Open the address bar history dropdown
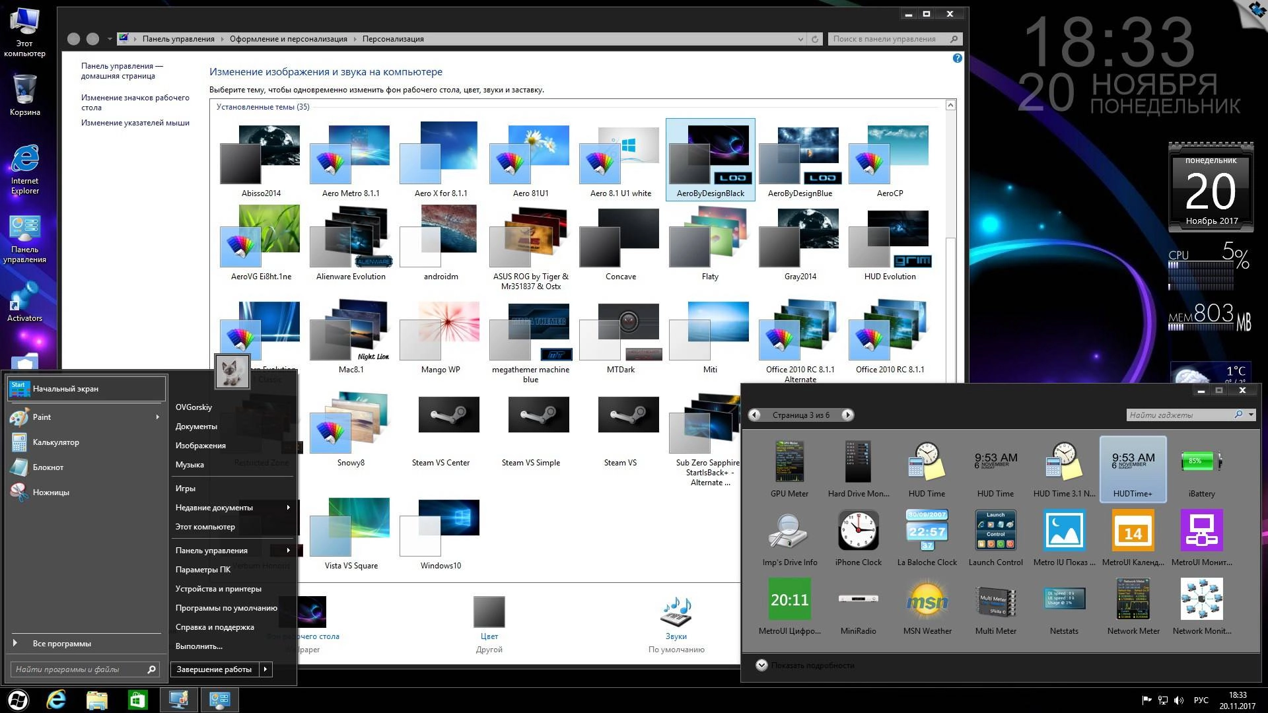This screenshot has height=713, width=1268. coord(800,38)
